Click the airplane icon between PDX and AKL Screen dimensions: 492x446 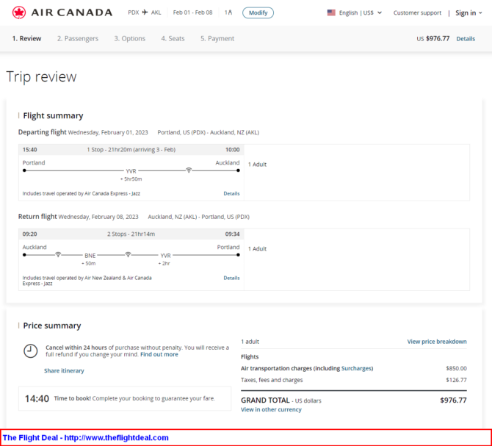tap(145, 12)
